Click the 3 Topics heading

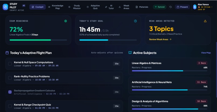click(x=161, y=29)
